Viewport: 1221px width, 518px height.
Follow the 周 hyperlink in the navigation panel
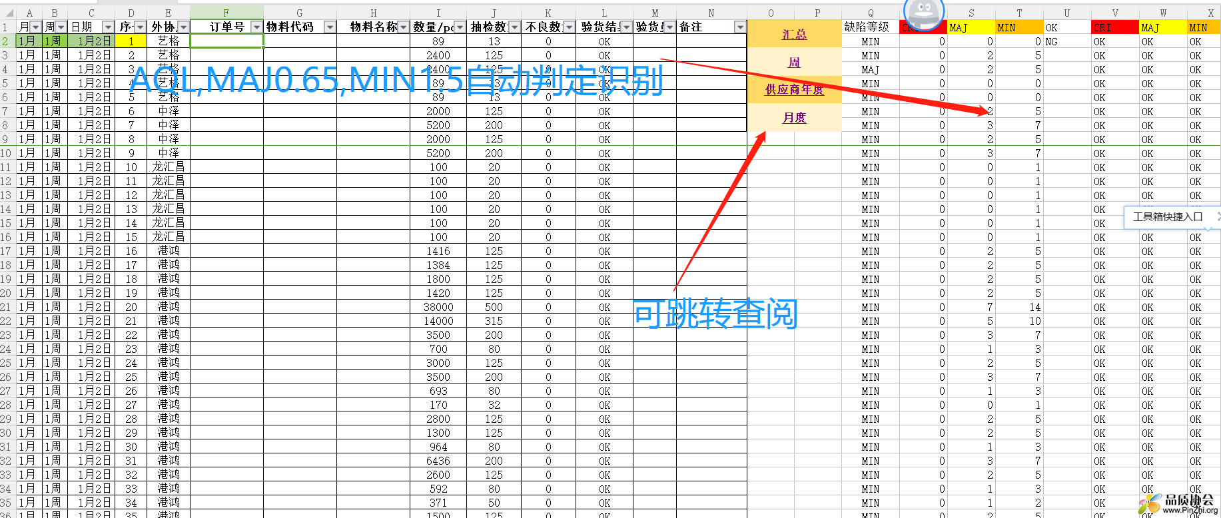794,62
